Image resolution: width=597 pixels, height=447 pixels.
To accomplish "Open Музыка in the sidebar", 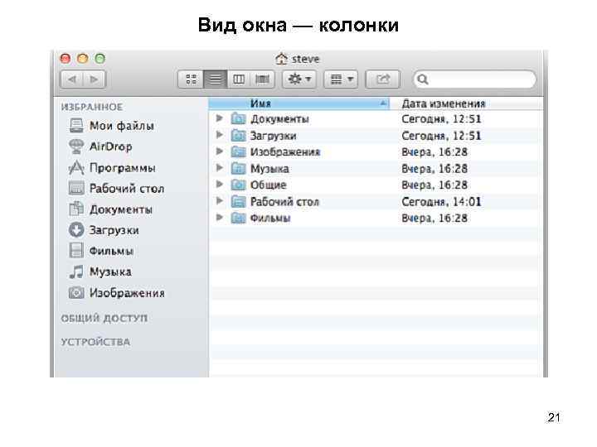I will click(110, 272).
